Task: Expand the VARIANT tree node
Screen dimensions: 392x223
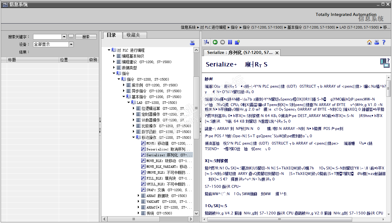Action: [x=138, y=202]
